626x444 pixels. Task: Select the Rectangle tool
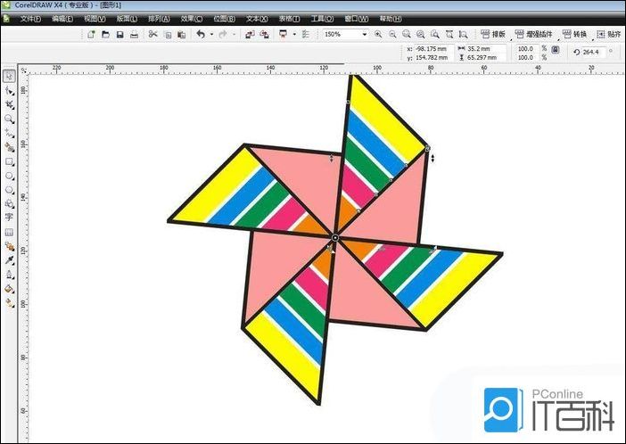(9, 162)
